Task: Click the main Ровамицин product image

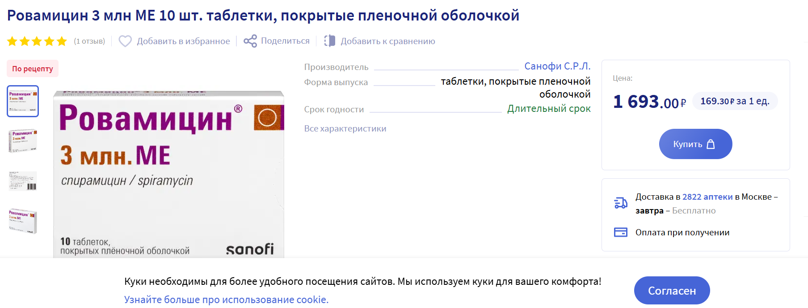Action: [x=168, y=174]
